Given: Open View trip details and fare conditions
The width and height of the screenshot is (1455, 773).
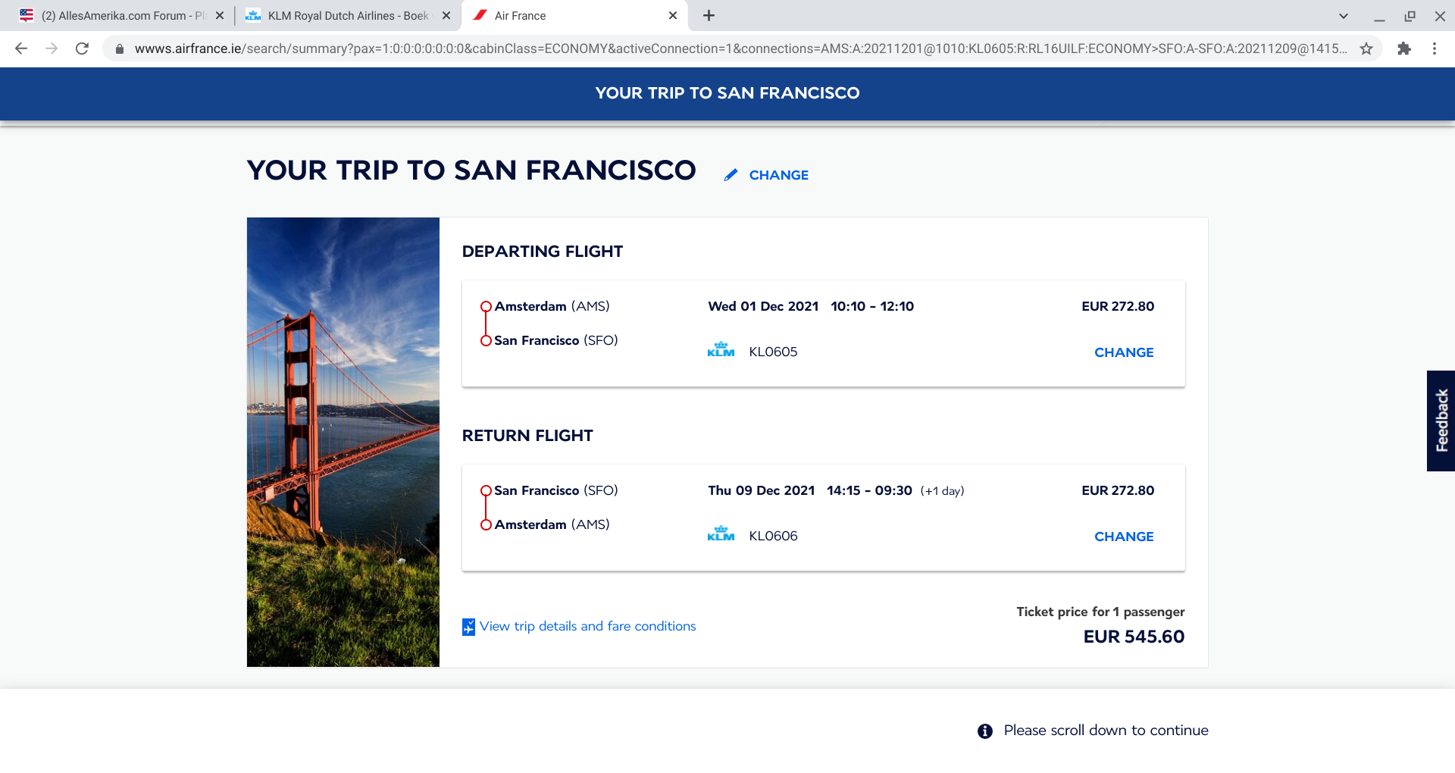Looking at the screenshot, I should (x=587, y=626).
